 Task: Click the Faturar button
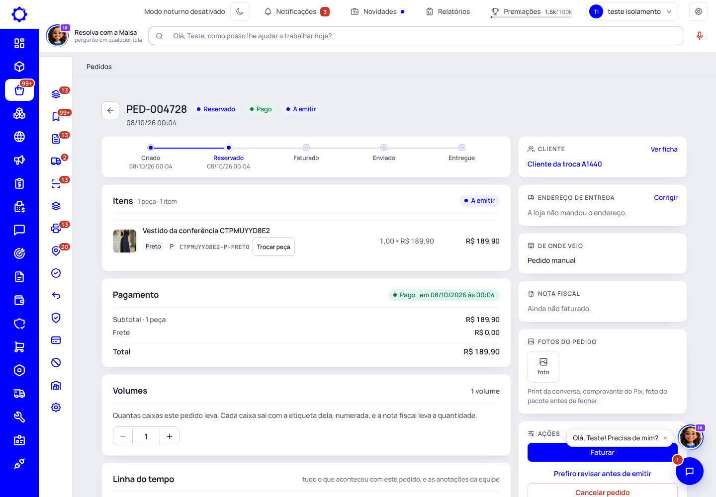(x=603, y=452)
